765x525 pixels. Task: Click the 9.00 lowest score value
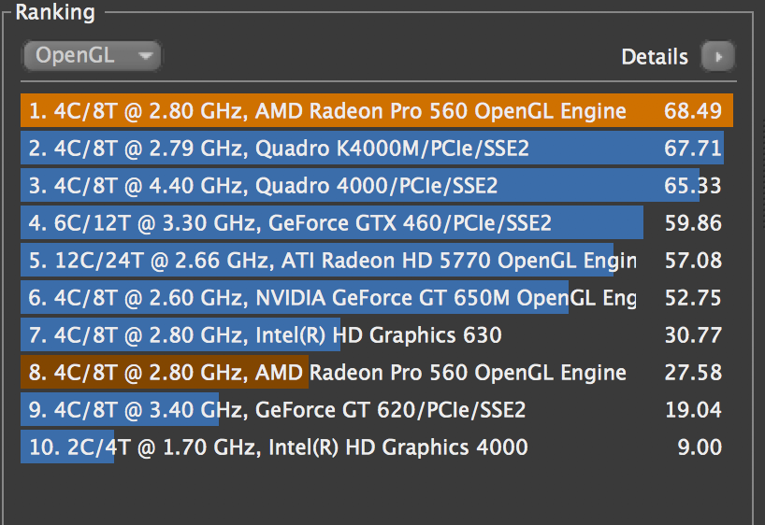pos(700,448)
